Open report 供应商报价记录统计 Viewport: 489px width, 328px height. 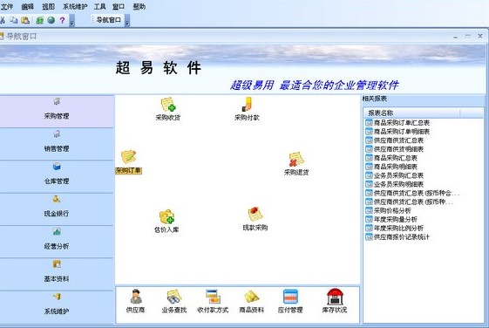[x=397, y=237]
